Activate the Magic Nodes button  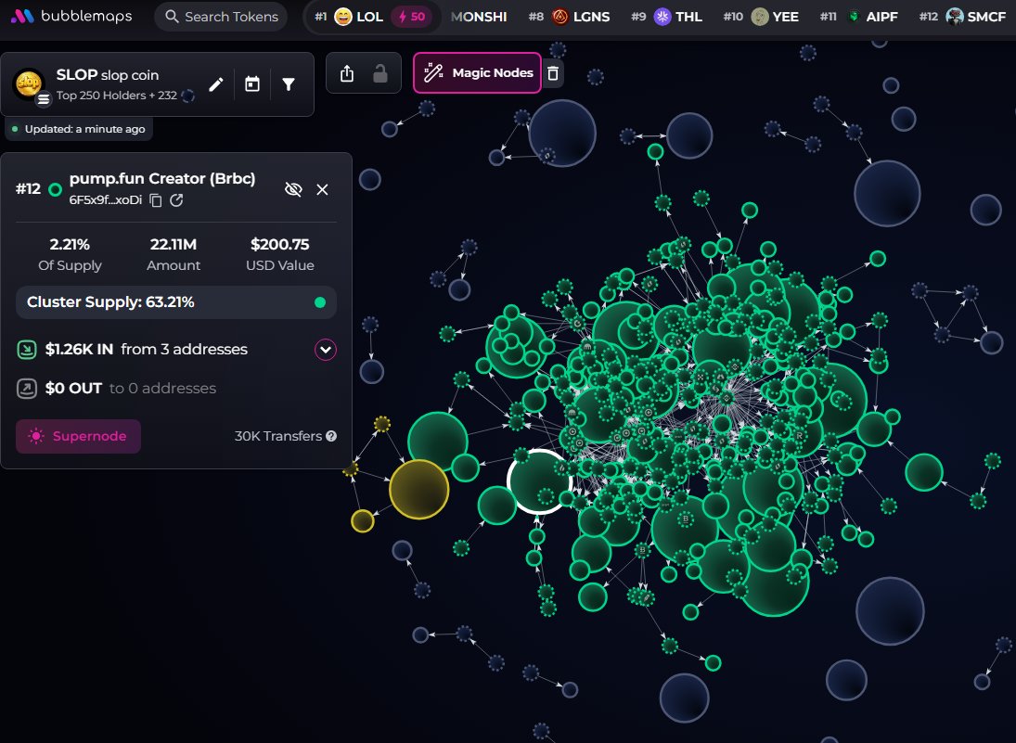(x=477, y=72)
